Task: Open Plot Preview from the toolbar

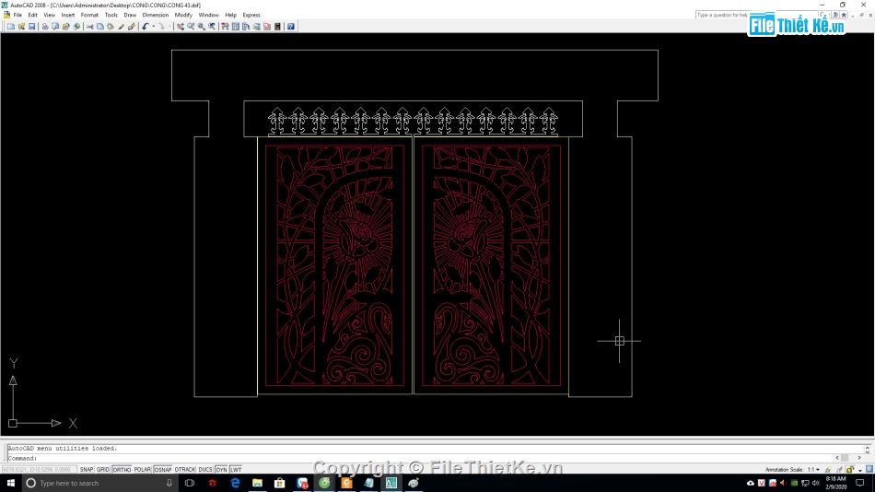Action: click(55, 26)
